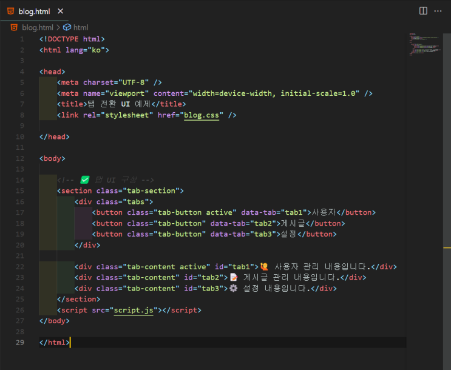Click the memo emoji on line 23
The height and width of the screenshot is (370, 451).
[x=234, y=277]
